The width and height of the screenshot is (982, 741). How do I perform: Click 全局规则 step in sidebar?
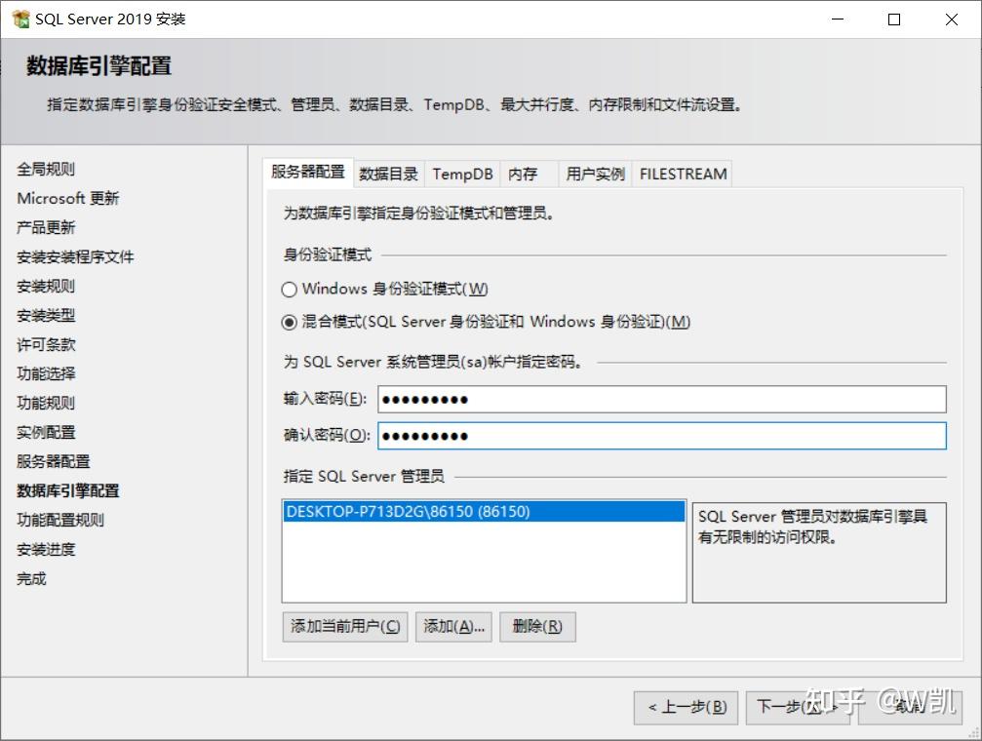[46, 169]
